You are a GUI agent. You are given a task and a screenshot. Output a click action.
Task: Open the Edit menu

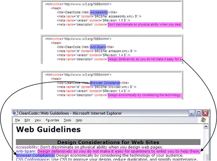click(27, 120)
